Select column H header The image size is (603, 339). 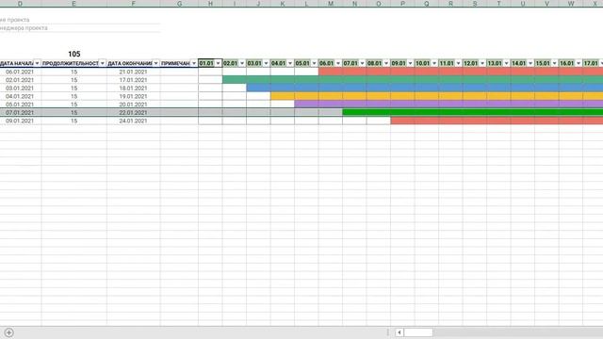coord(210,3)
